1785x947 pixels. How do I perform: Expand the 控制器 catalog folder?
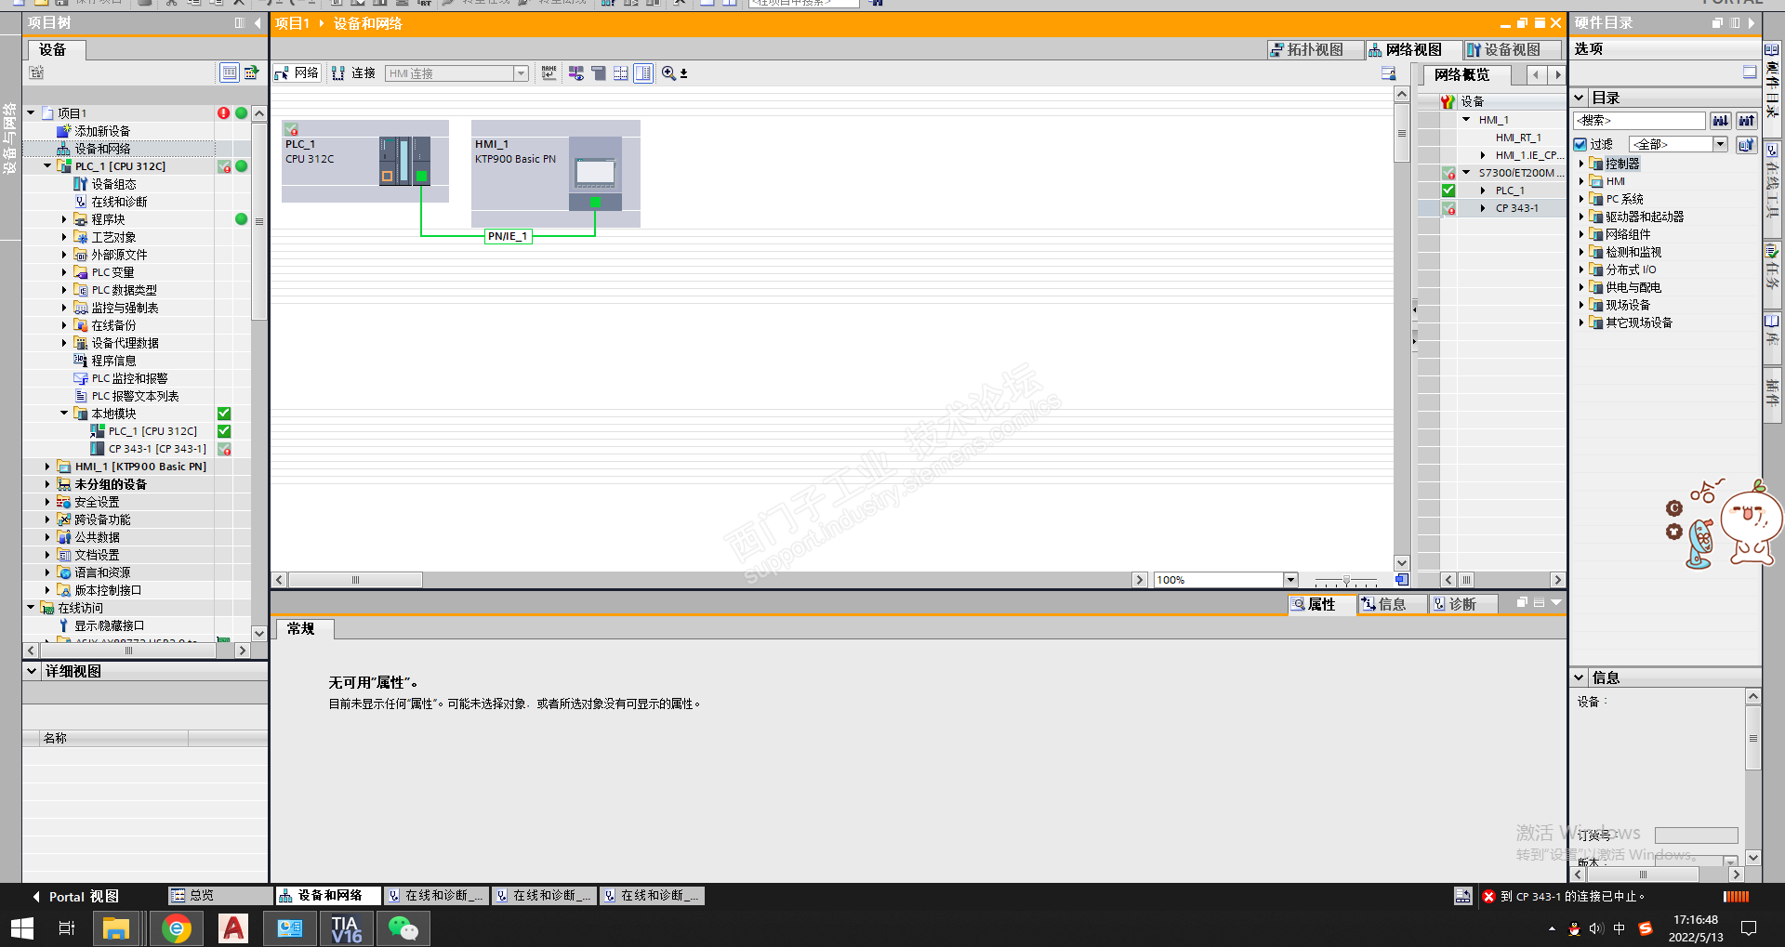[1581, 164]
